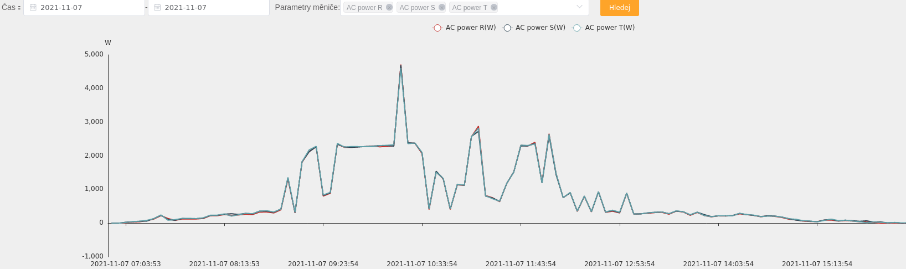906x269 pixels.
Task: Click empty area of parameters multi-select field
Action: pos(534,8)
